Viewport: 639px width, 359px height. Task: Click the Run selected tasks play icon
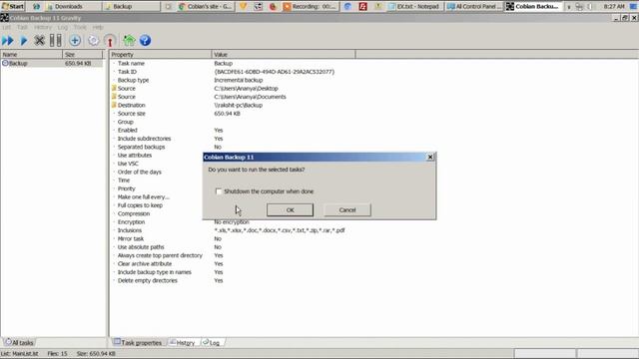24,40
